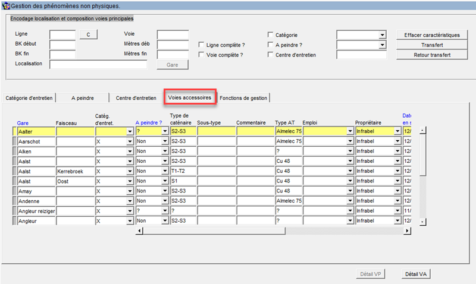Click the S1 caténaire type cell
476x284 pixels.
pyautogui.click(x=183, y=181)
